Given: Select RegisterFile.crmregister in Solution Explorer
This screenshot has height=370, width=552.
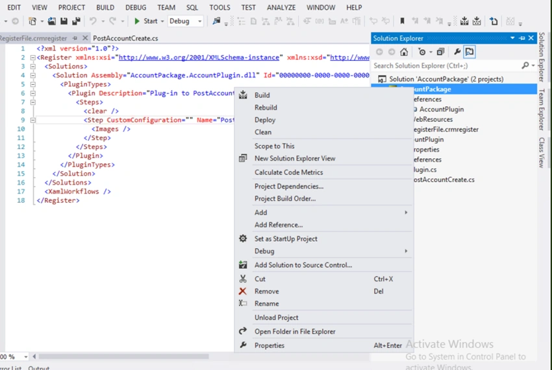Looking at the screenshot, I should [x=445, y=130].
